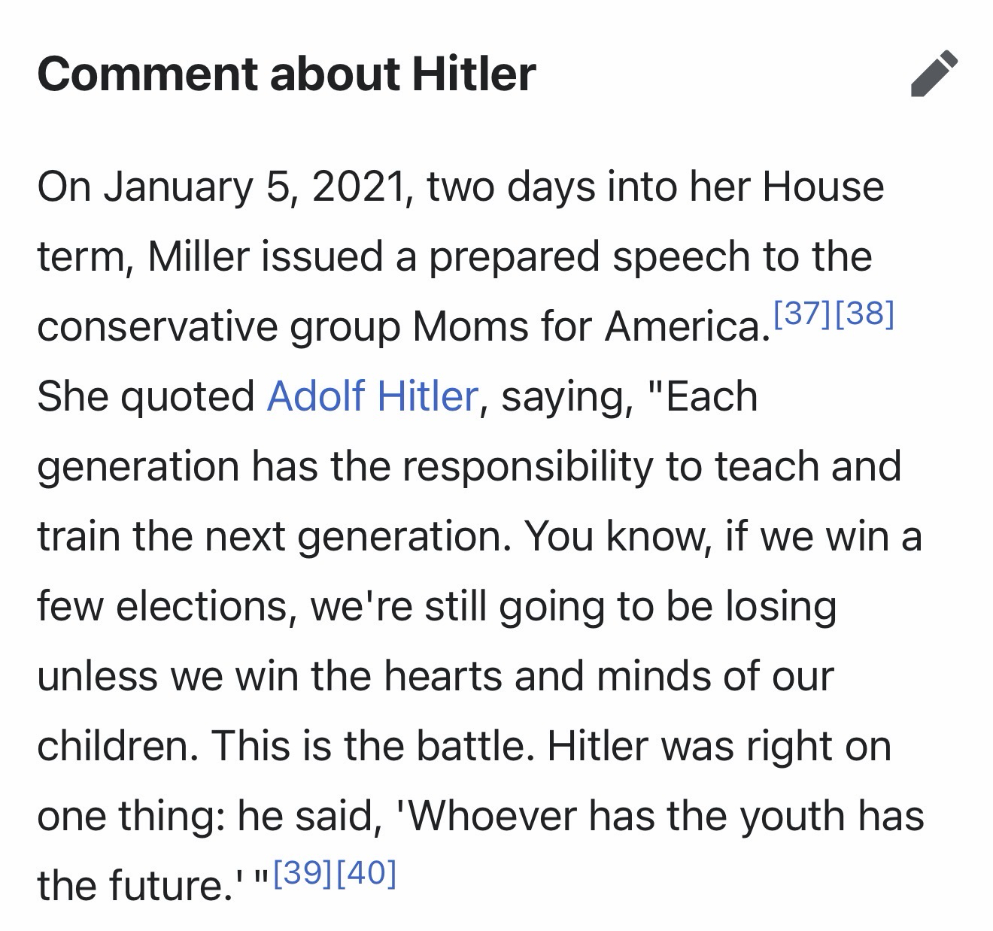This screenshot has width=993, height=931.
Task: Click the words 'She quoted'
Action: [146, 396]
